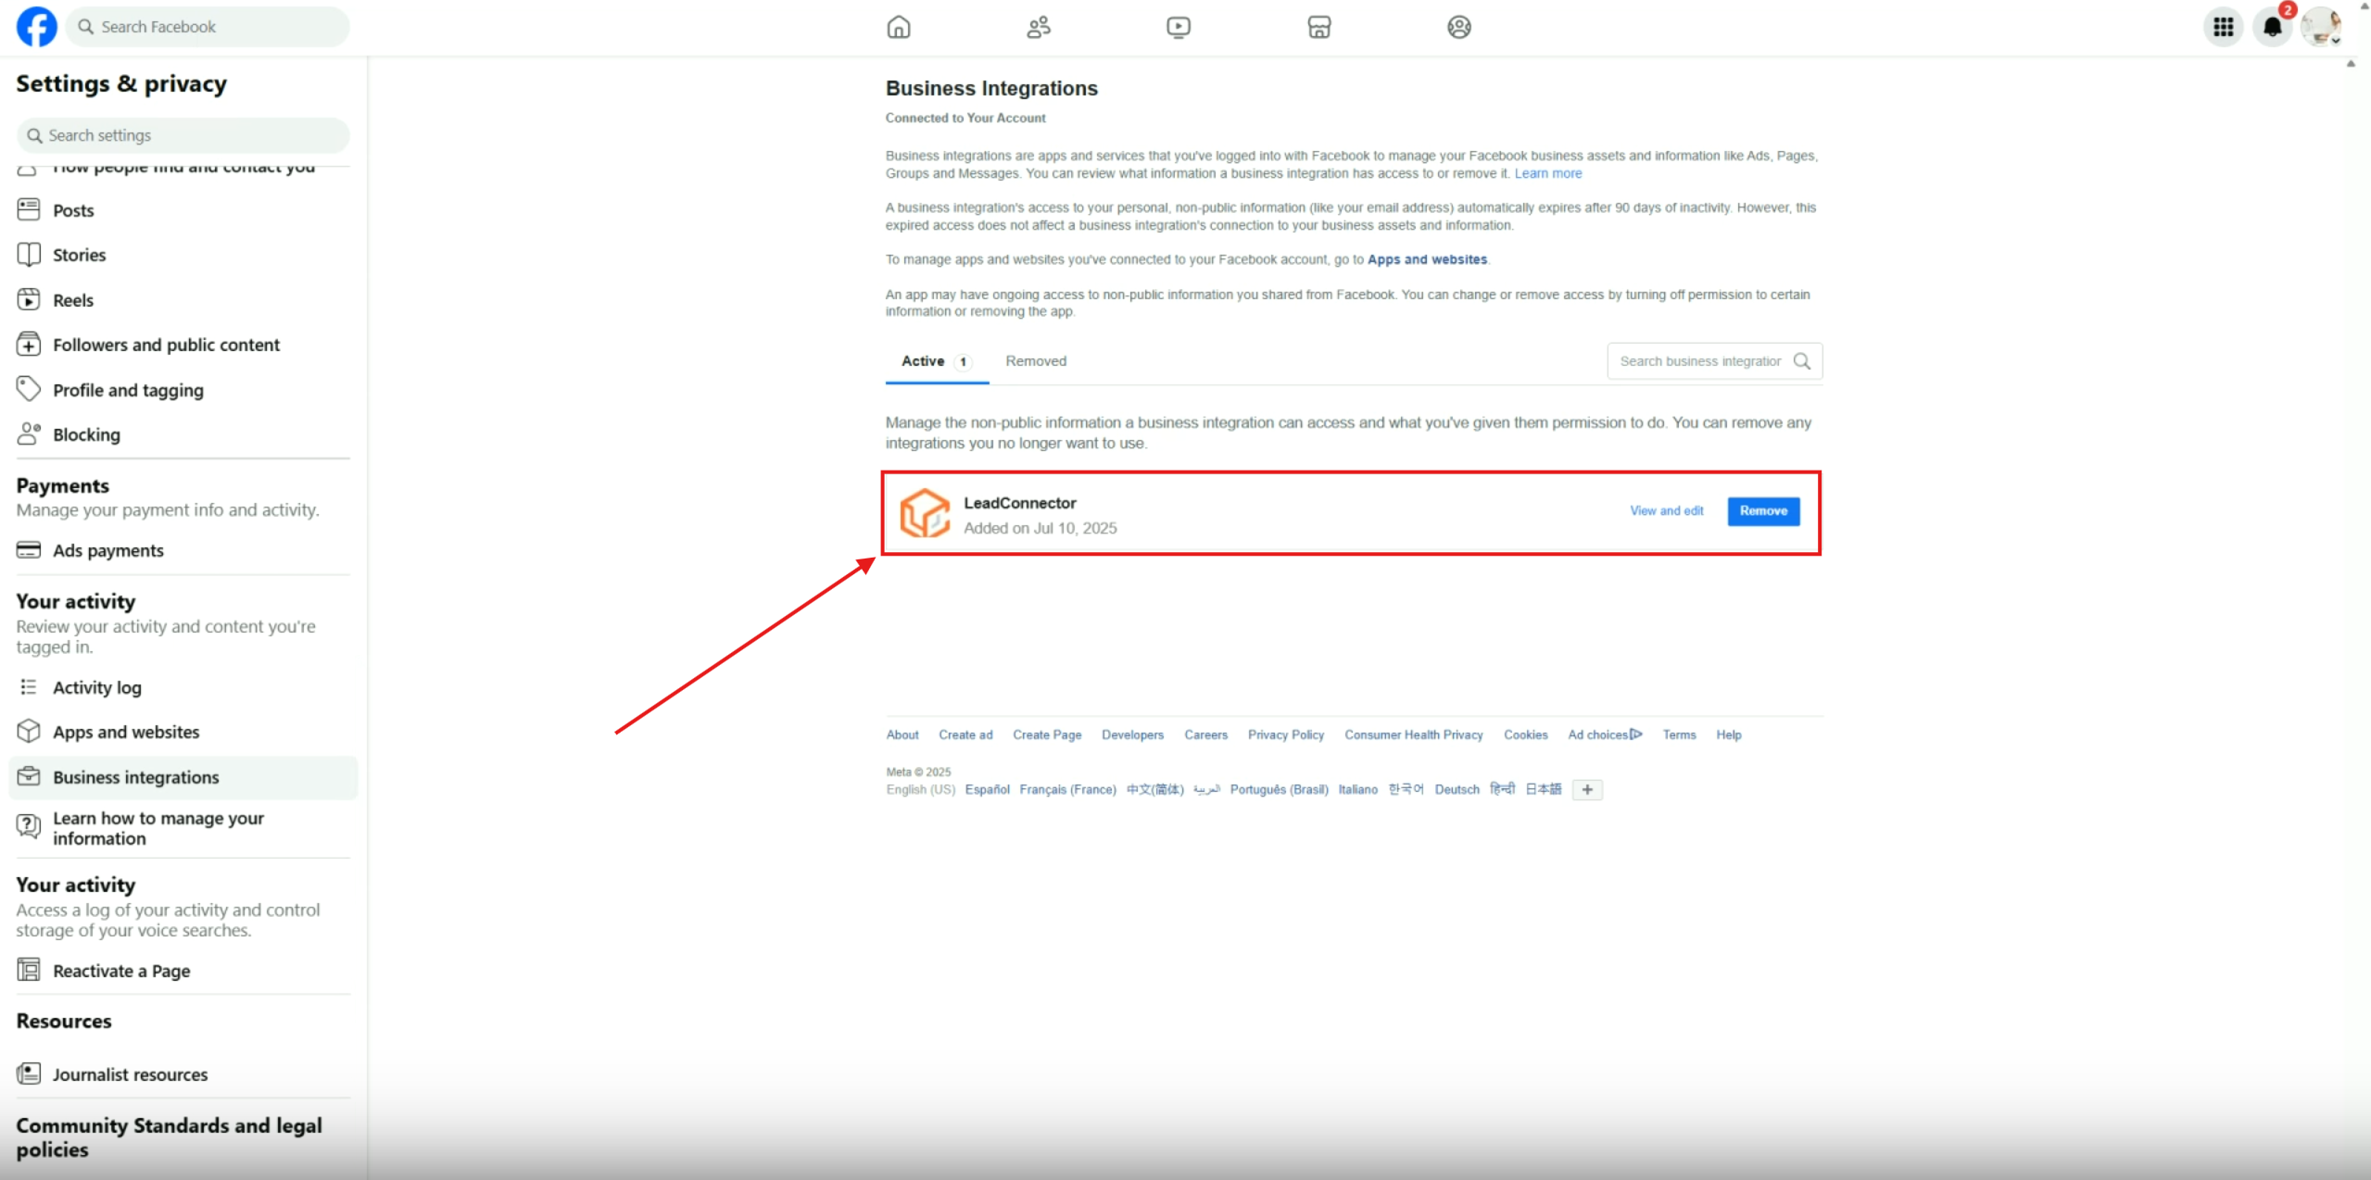Click the Apps and websites cube icon
Image resolution: width=2371 pixels, height=1180 pixels.
click(x=29, y=731)
